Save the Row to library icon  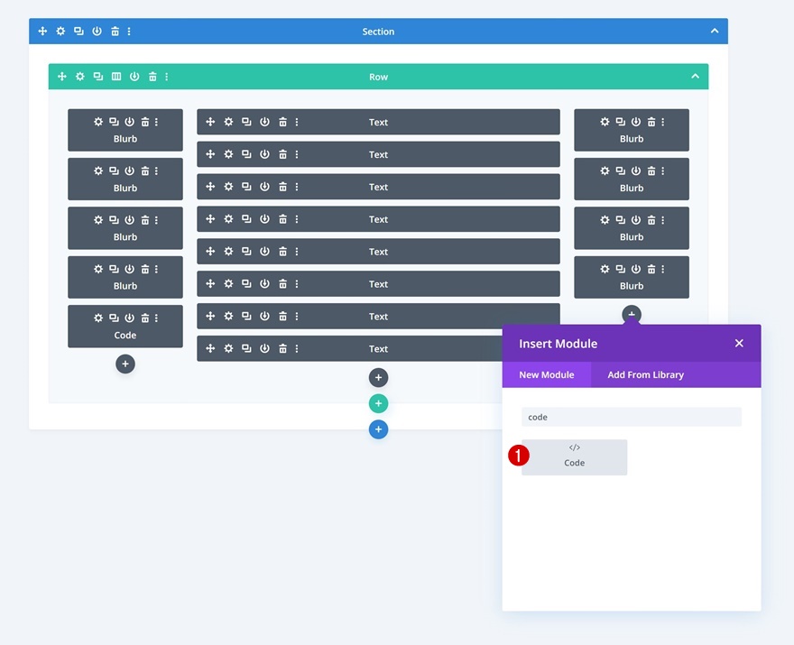pyautogui.click(x=134, y=77)
